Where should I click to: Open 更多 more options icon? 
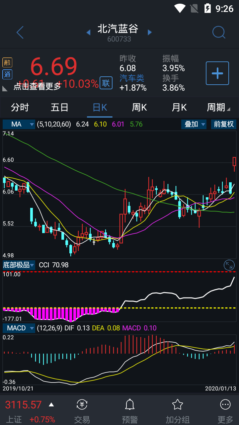click(x=225, y=404)
